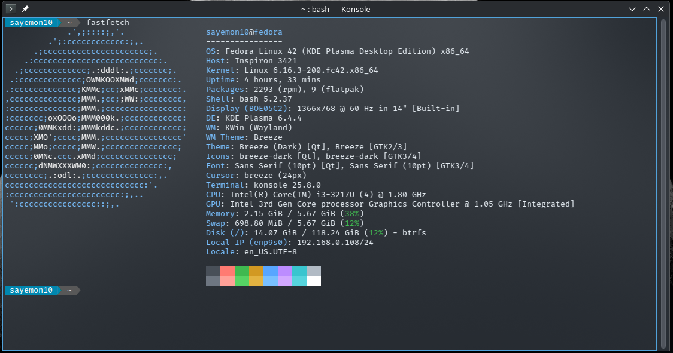Close the Konsole window
Screen dimensions: 673x353
click(x=661, y=9)
